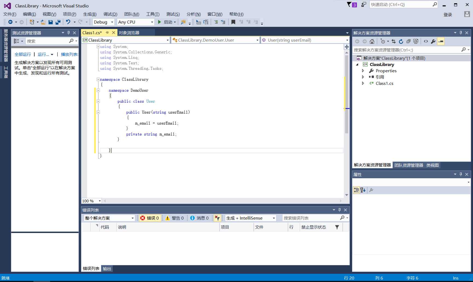Toggle auto-hide pin on Solution Explorer panel
The width and height of the screenshot is (473, 282).
pos(461,33)
